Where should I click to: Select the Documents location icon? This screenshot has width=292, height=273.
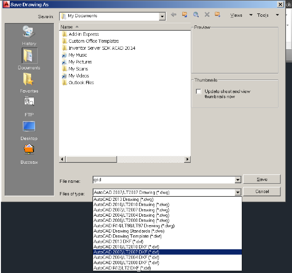[29, 55]
